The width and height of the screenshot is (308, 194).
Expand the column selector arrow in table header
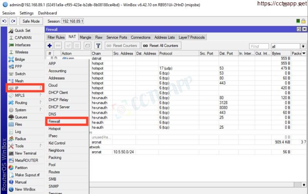(x=304, y=53)
